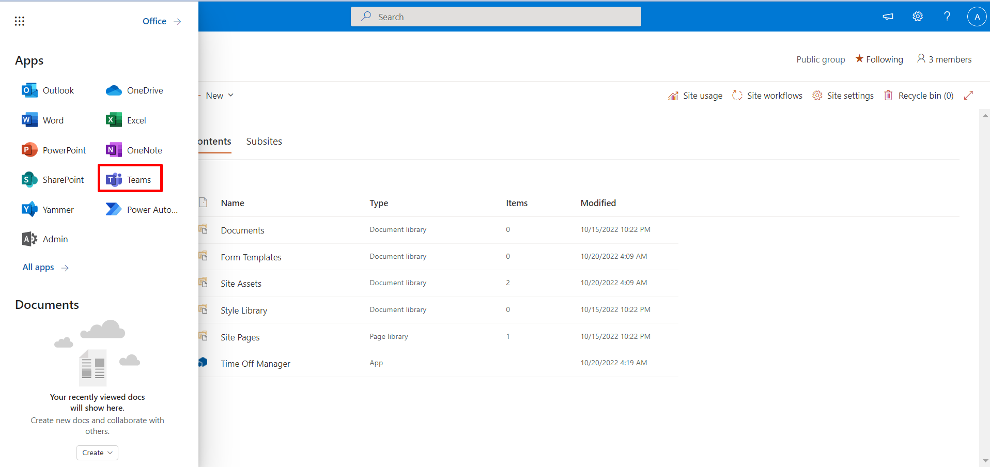
Task: Open the 3 members list
Action: pyautogui.click(x=944, y=59)
